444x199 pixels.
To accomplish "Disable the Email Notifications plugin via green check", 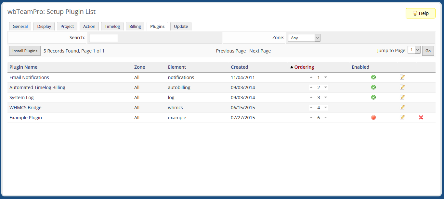I will [x=373, y=77].
